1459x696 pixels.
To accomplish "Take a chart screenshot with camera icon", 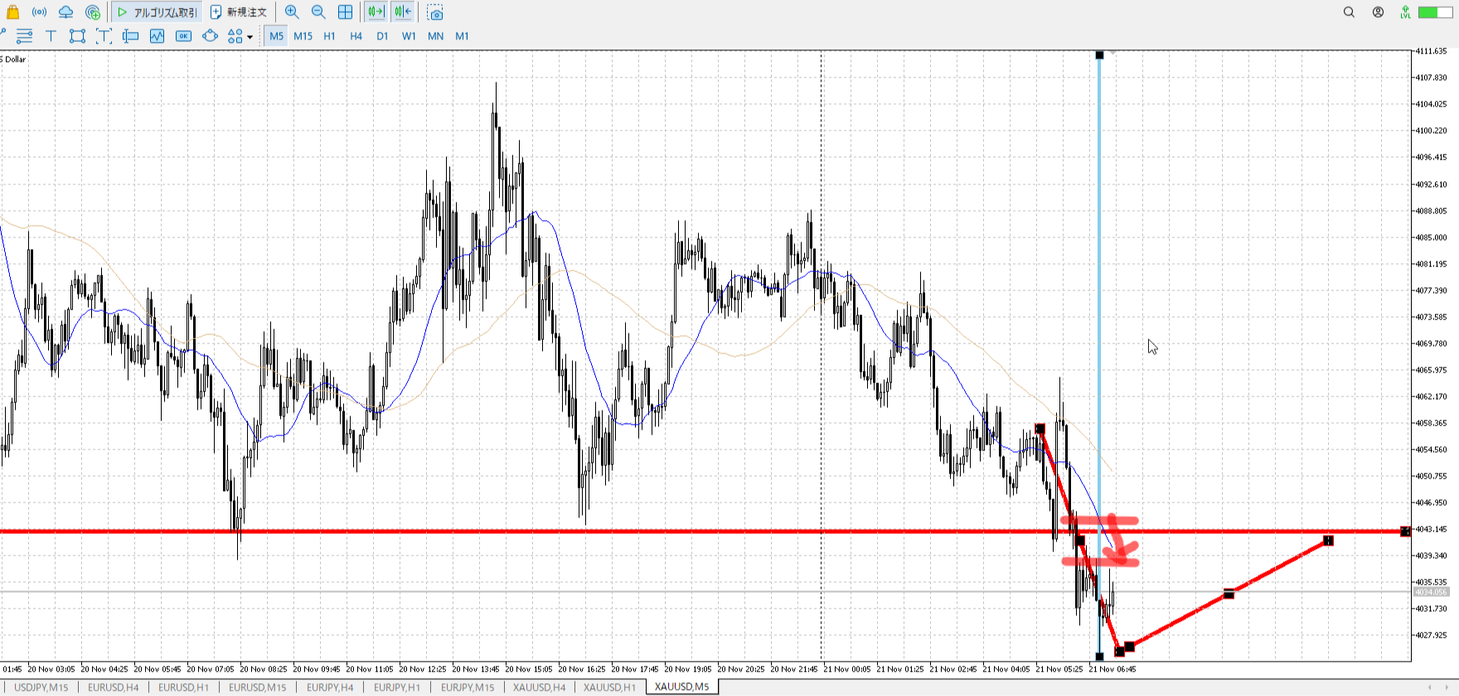I will point(435,12).
